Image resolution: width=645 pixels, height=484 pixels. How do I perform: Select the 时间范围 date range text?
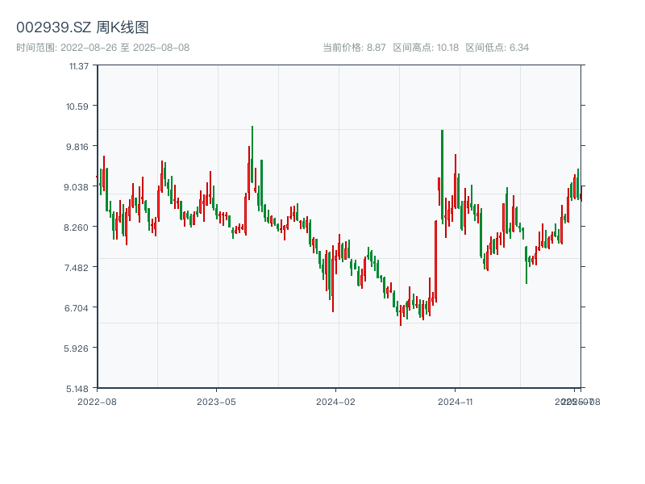click(x=102, y=48)
